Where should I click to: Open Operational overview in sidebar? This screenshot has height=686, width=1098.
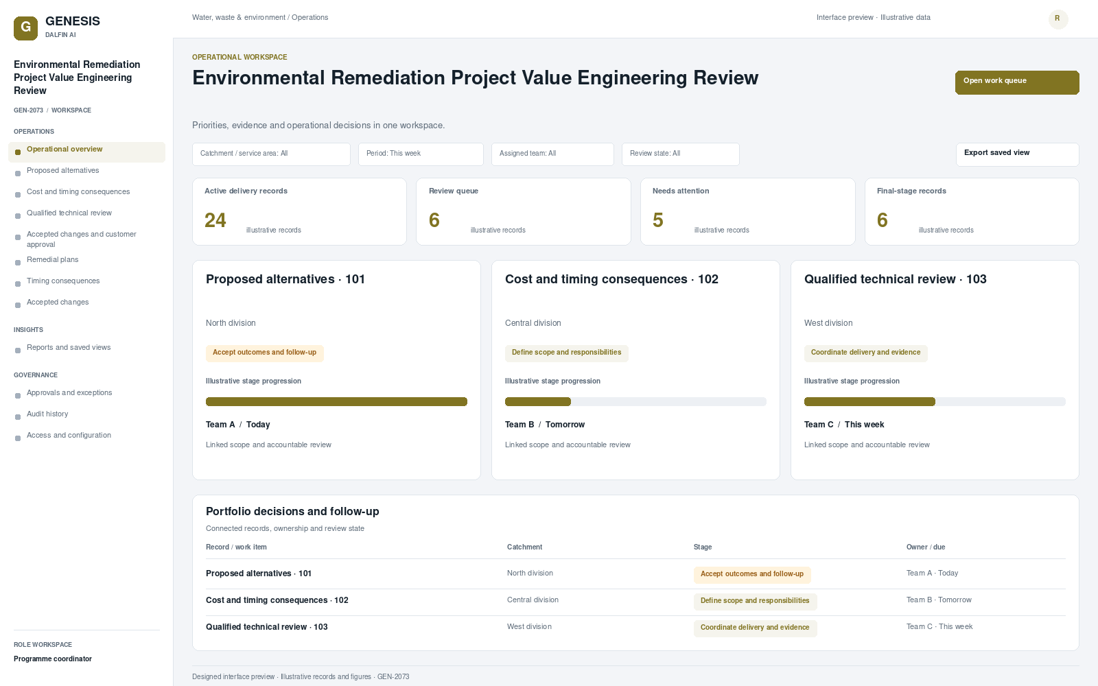pos(86,152)
